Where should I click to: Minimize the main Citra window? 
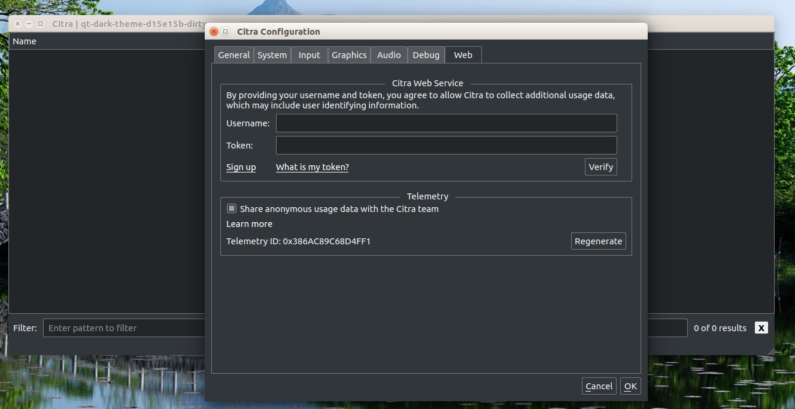(29, 24)
